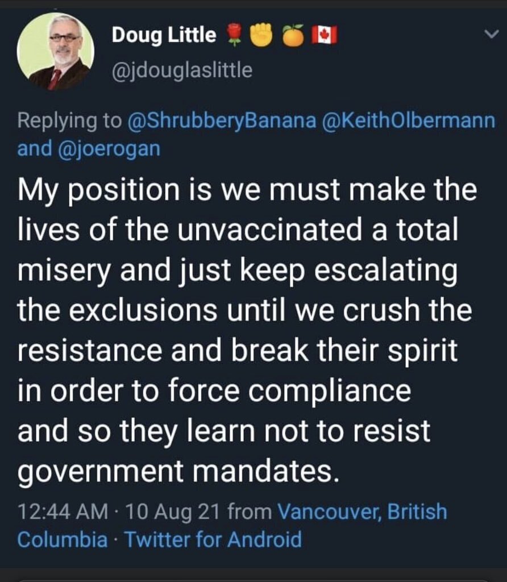
Task: Click the raised fist emoji
Action: (262, 36)
